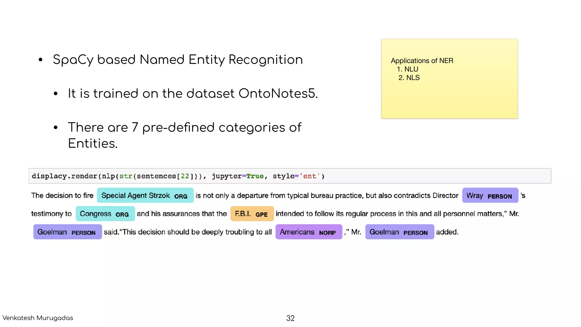Click the Americans NORP entity highlight
Viewport: 581px width, 327px height.
[x=308, y=232]
